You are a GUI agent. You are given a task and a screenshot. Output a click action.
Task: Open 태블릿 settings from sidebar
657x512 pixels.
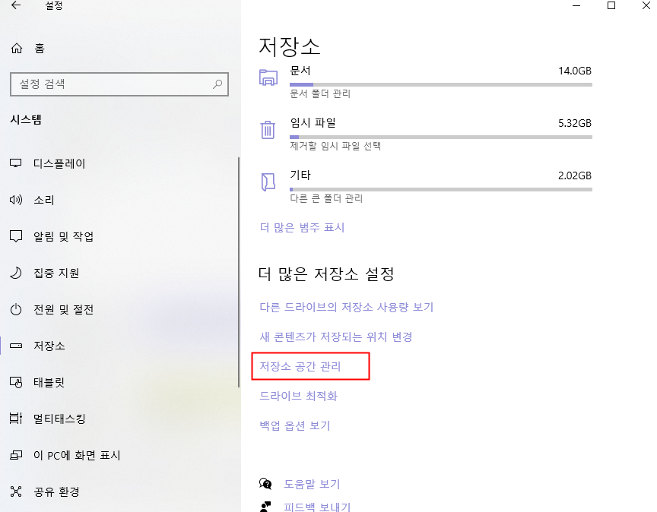click(x=49, y=382)
